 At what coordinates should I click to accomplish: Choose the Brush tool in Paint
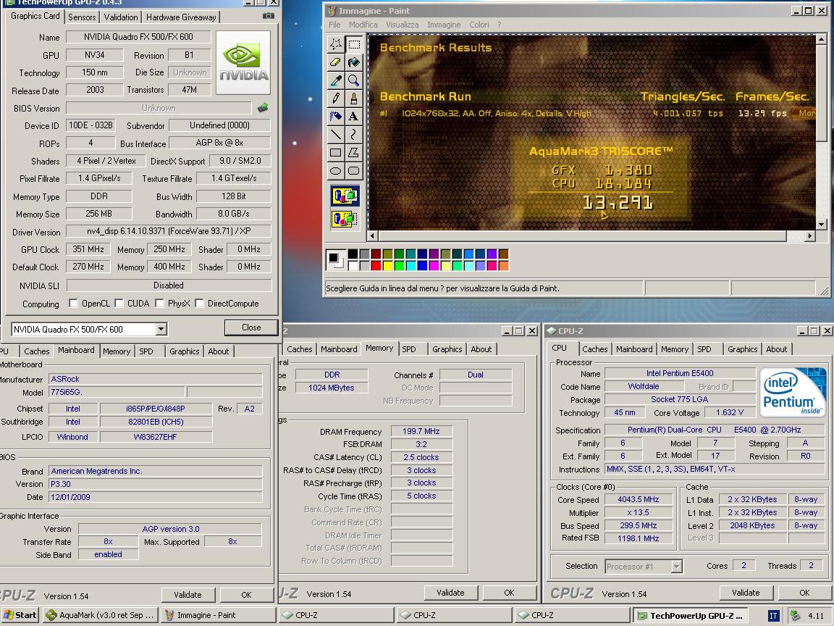(354, 99)
